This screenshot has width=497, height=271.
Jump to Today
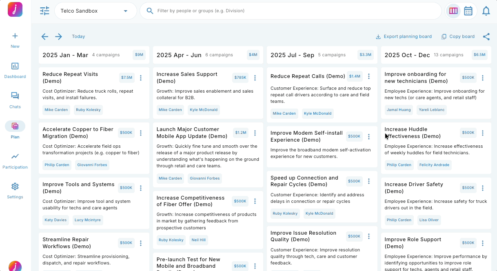coord(78,37)
